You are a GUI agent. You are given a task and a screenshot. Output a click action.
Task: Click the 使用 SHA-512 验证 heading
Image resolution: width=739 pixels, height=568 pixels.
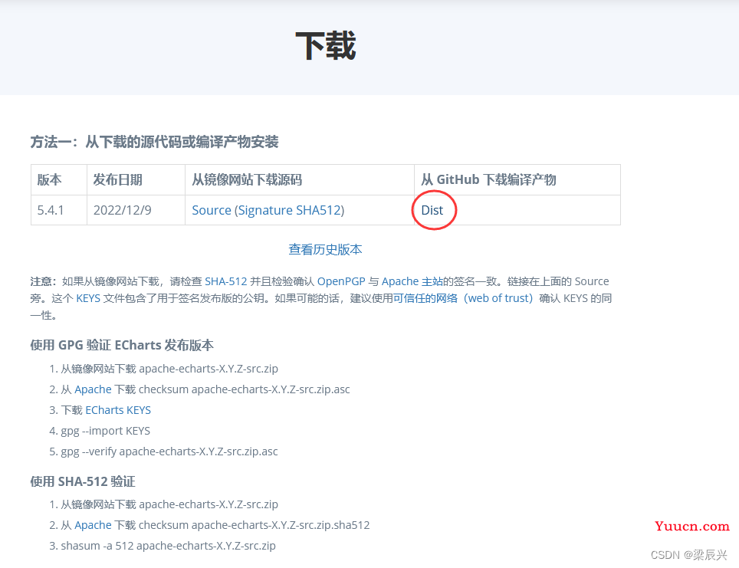tap(83, 481)
